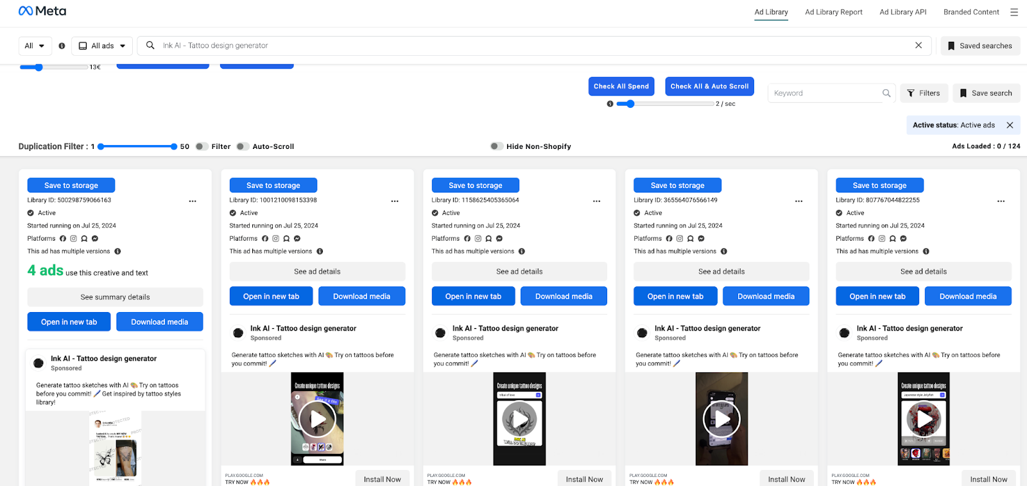Viewport: 1027px width, 486px height.
Task: Click the tattoo image thumbnail in first ad
Action: (x=115, y=447)
